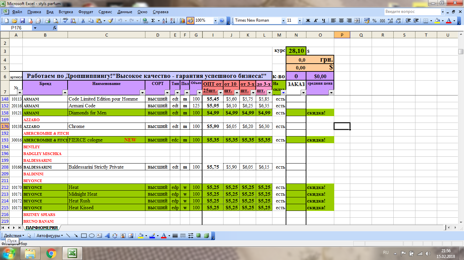Open the zoom percentage dropdown
Viewport: 464px width, 260px height.
click(x=215, y=21)
